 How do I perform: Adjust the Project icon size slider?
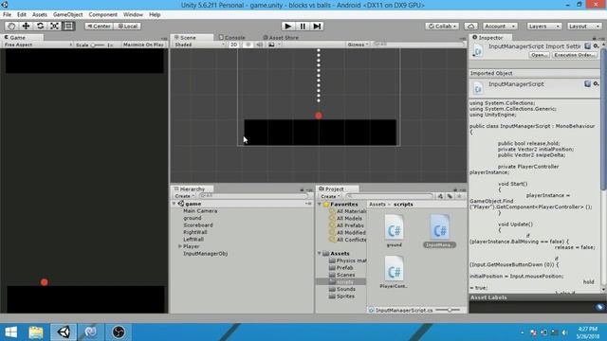pyautogui.click(x=448, y=310)
